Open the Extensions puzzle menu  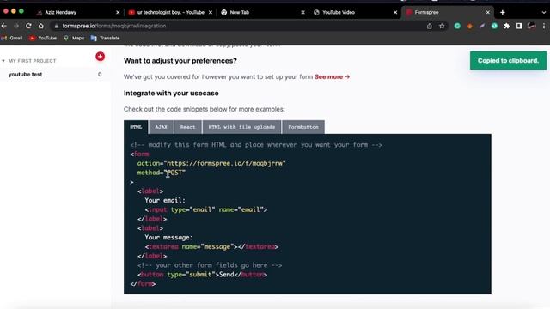pyautogui.click(x=506, y=26)
